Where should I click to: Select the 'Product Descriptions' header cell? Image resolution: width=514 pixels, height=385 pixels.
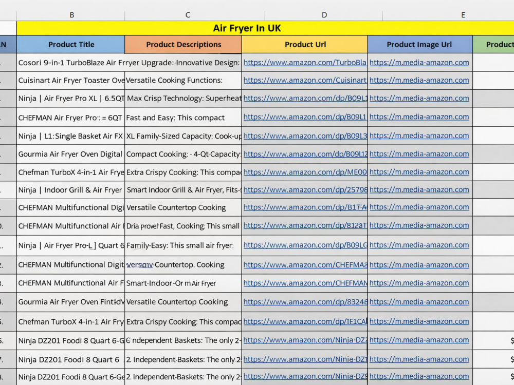(x=183, y=45)
